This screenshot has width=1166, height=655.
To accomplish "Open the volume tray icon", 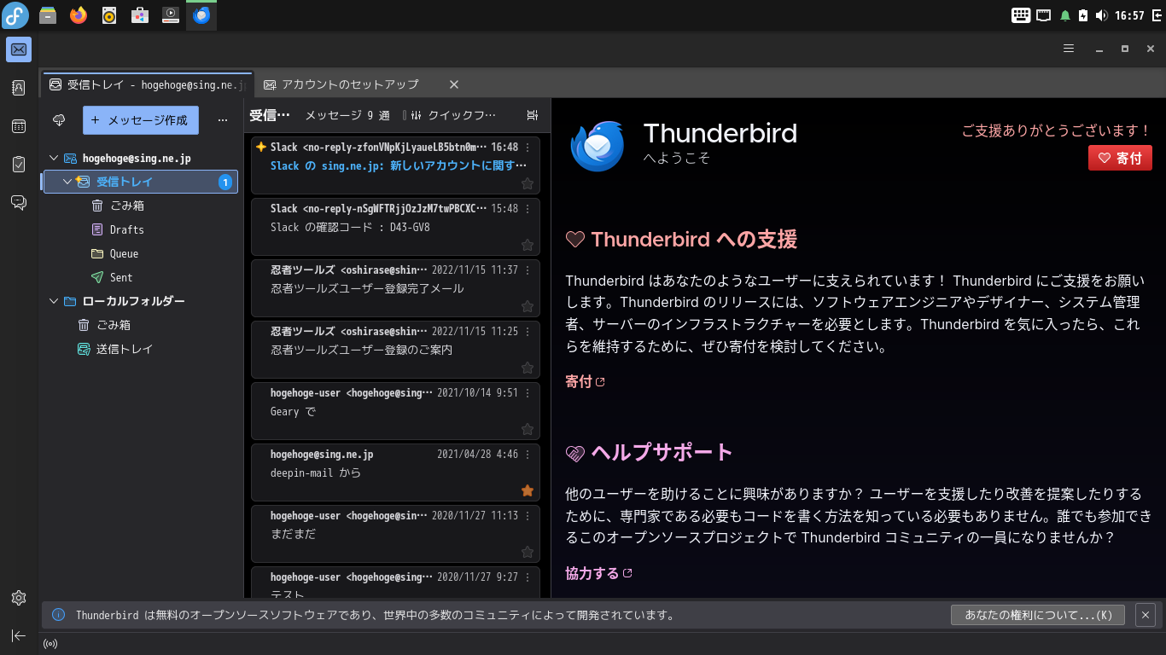I will click(x=1102, y=15).
